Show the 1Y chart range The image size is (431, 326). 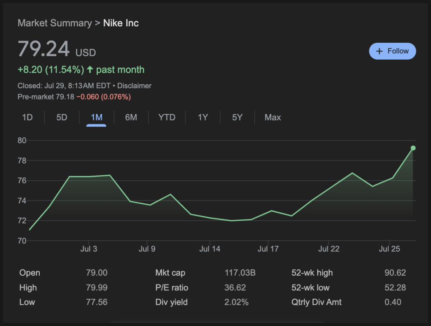point(203,118)
